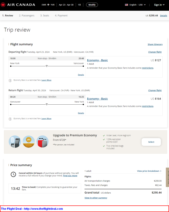Click the red luggage illustration in upgrade banner

pos(42,142)
